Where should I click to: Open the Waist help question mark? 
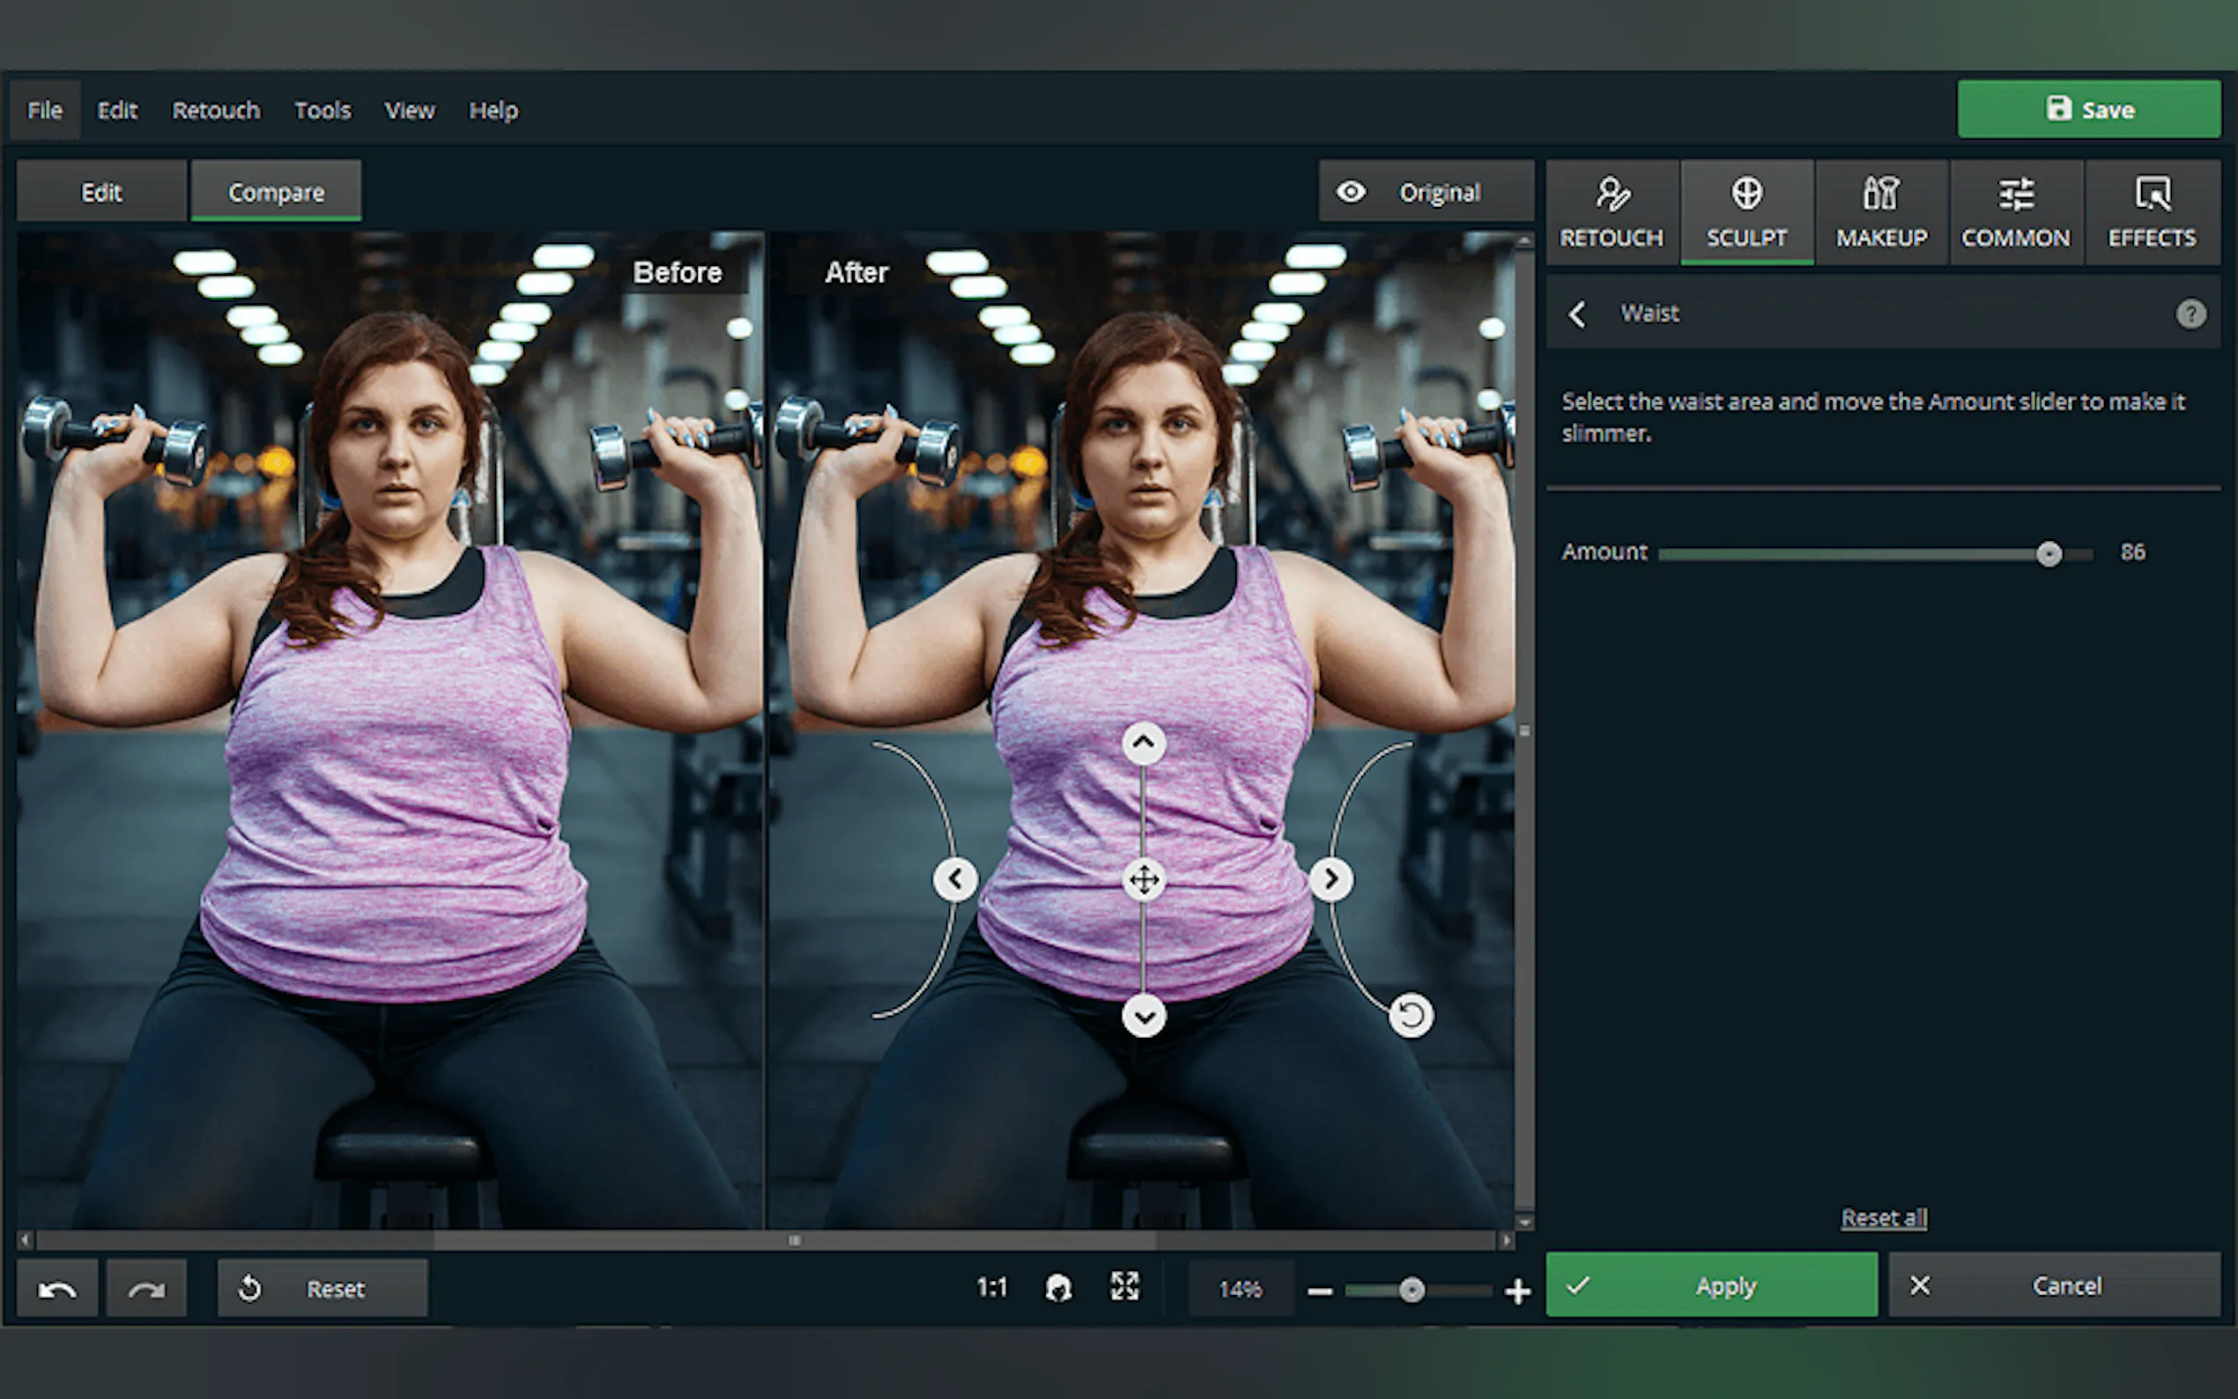tap(2190, 314)
